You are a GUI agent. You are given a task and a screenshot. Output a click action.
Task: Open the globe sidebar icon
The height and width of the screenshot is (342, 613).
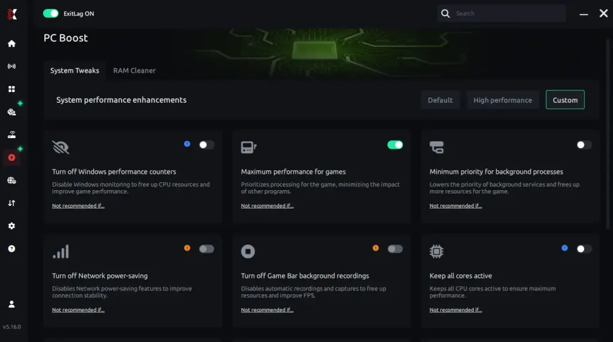12,181
